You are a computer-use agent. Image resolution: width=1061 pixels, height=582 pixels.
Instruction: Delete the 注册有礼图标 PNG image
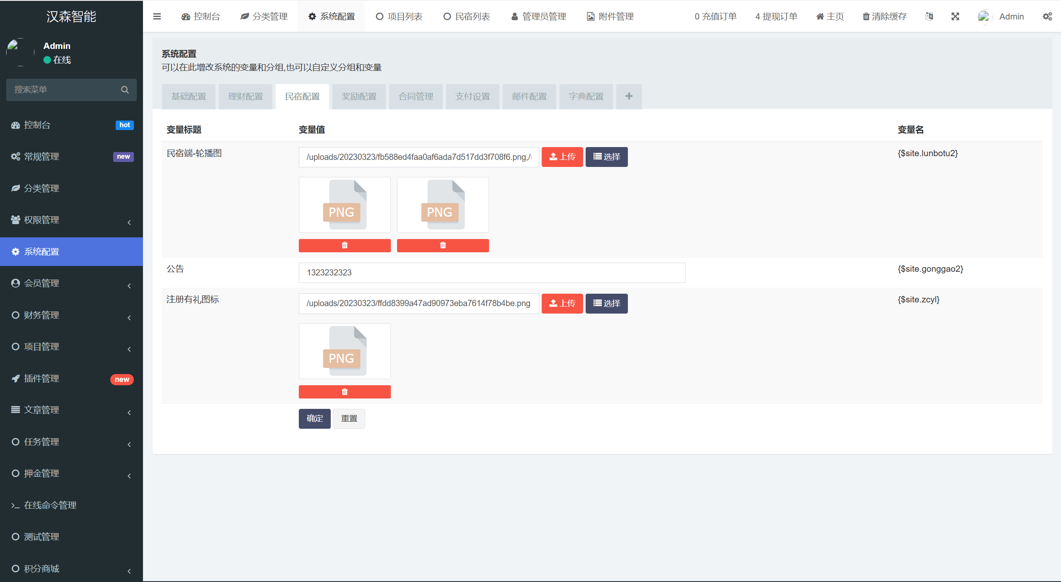point(344,392)
